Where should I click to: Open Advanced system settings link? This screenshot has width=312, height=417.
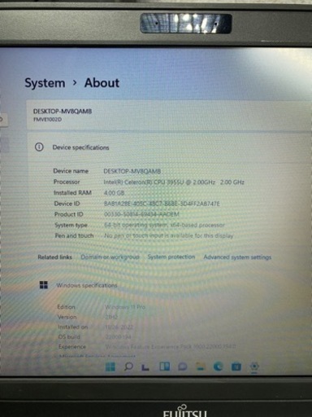click(x=237, y=257)
